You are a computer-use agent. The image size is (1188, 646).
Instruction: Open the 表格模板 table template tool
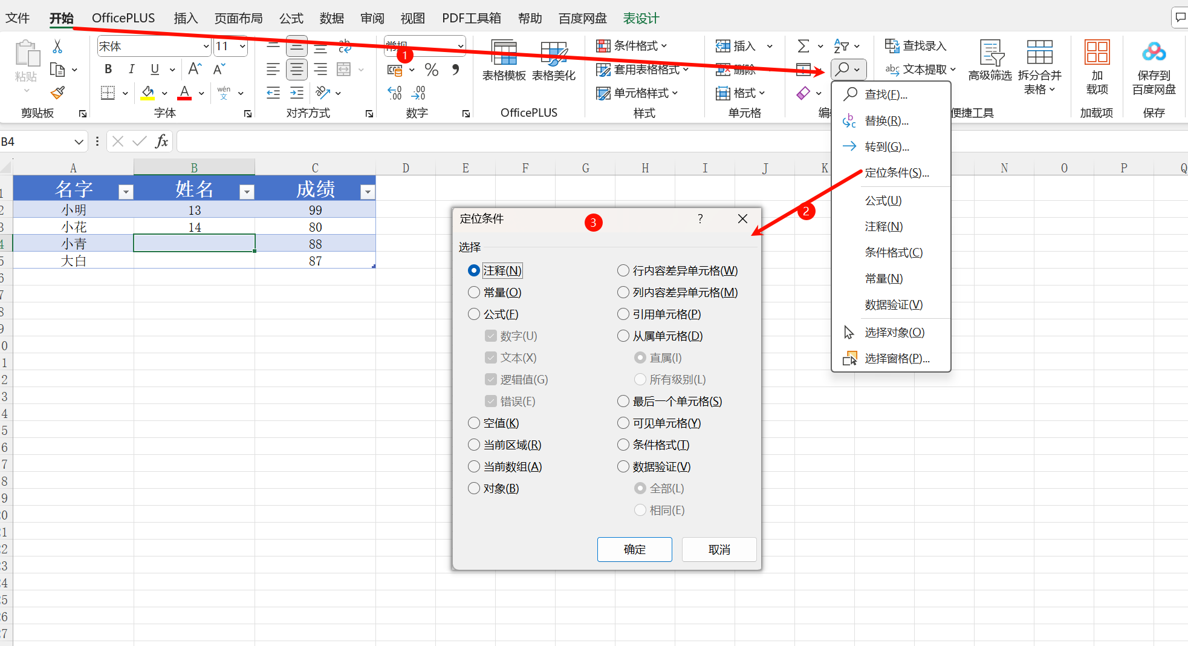pos(504,60)
